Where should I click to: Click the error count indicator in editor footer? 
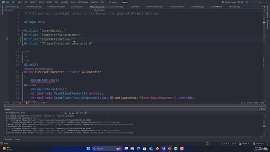click(x=20, y=103)
